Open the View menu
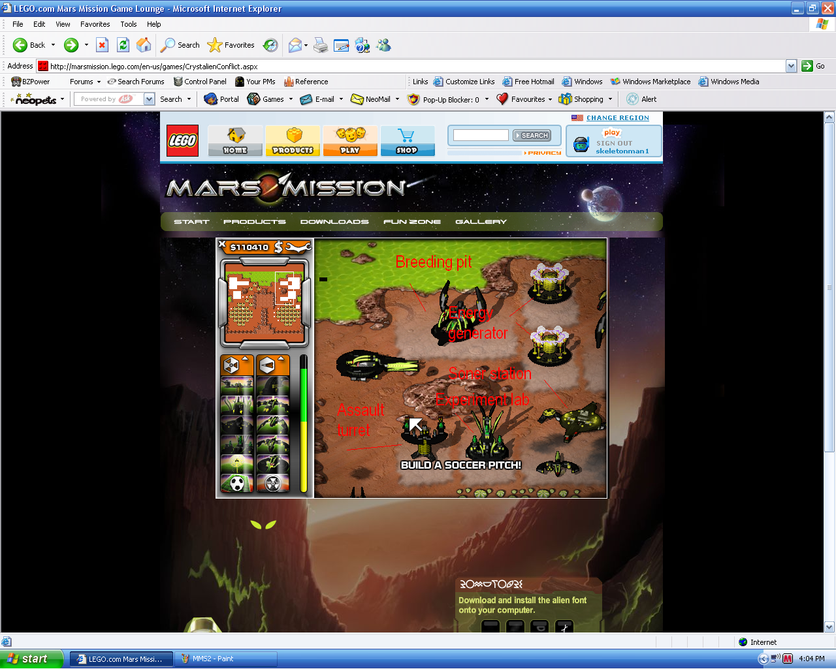This screenshot has width=836, height=669. point(63,24)
